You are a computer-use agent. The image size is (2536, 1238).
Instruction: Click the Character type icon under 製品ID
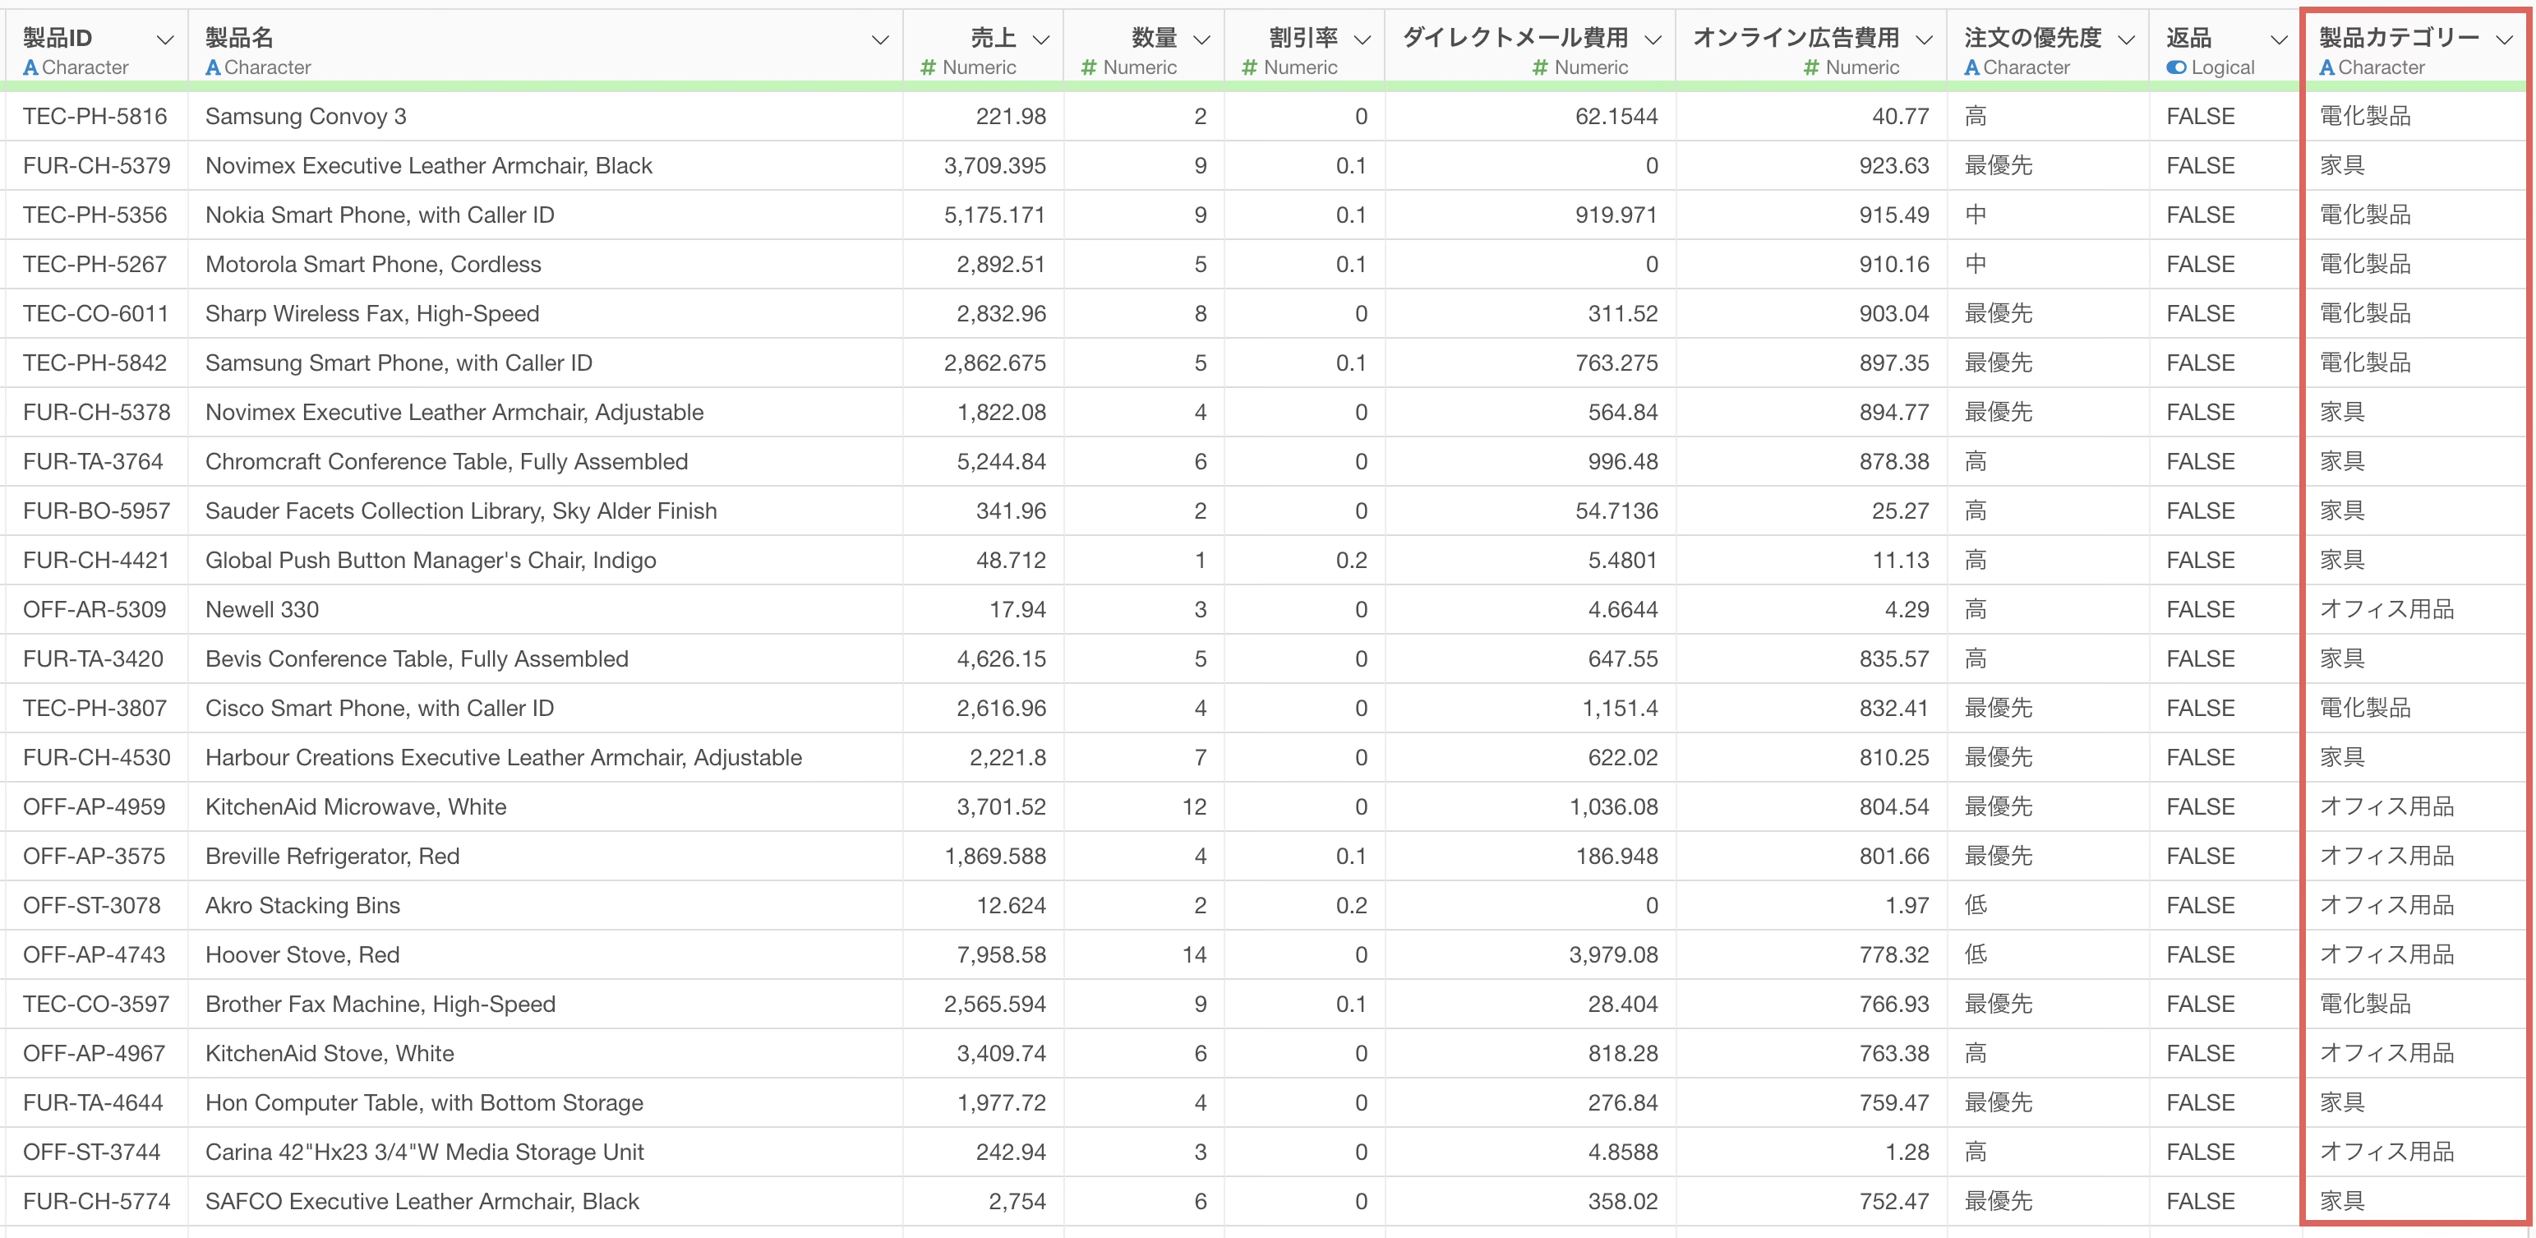click(30, 68)
